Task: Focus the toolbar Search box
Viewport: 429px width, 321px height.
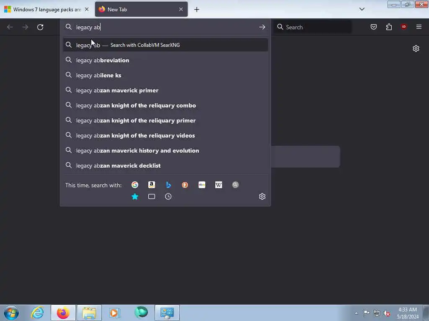Action: pyautogui.click(x=313, y=27)
